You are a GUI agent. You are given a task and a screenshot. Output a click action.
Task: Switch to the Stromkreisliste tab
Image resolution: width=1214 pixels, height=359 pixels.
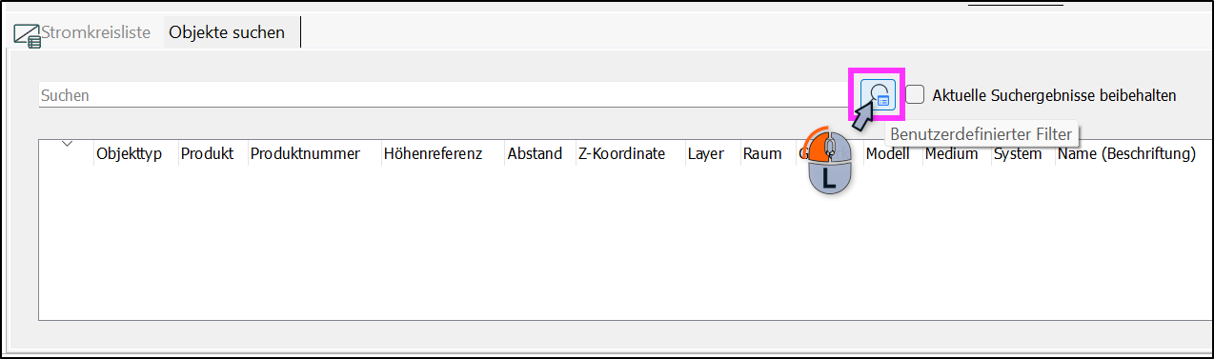coord(83,32)
